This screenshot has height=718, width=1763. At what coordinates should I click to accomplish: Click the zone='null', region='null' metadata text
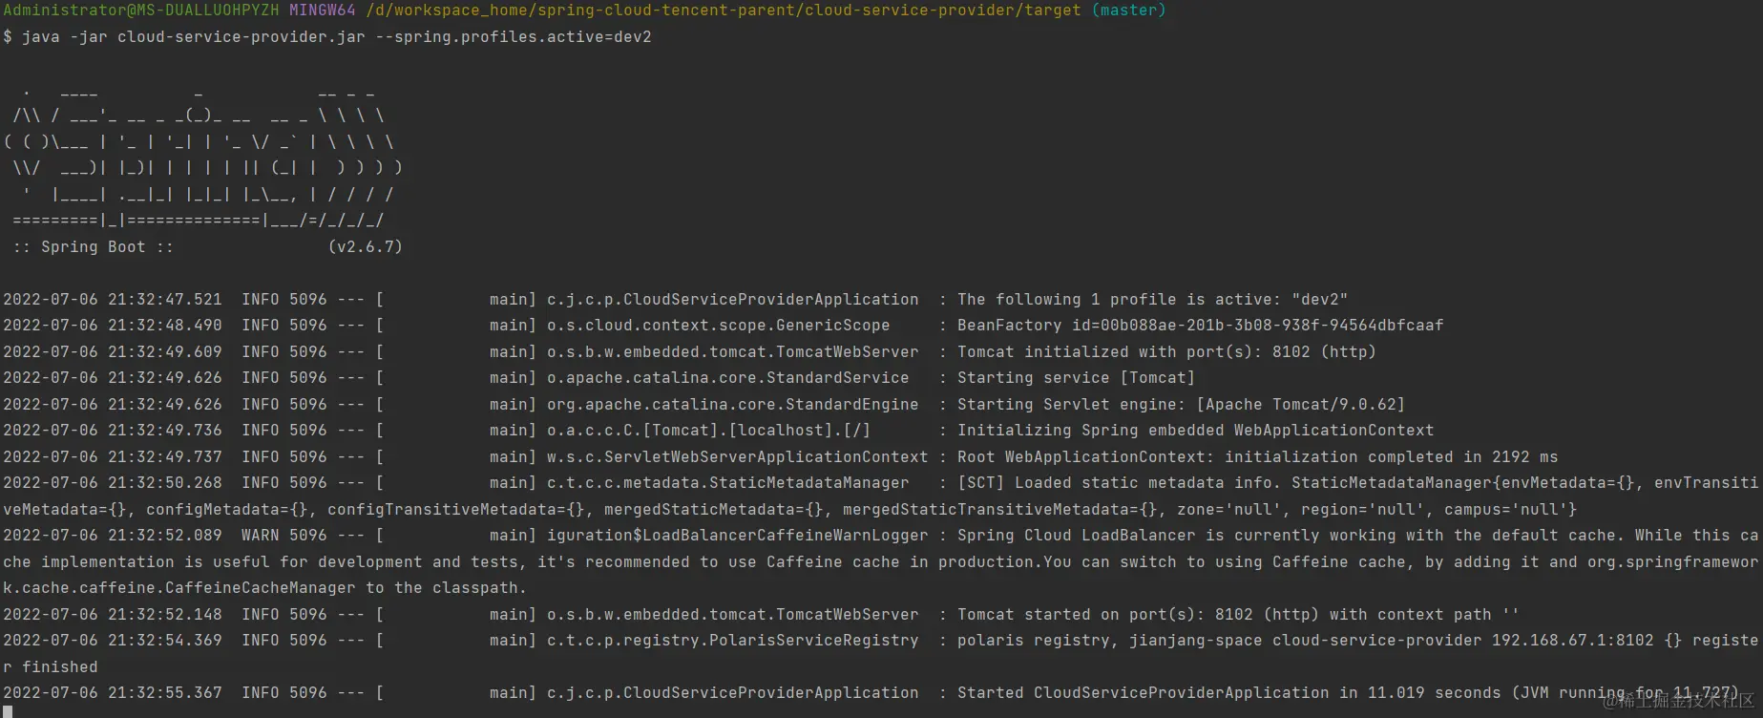click(x=1300, y=510)
